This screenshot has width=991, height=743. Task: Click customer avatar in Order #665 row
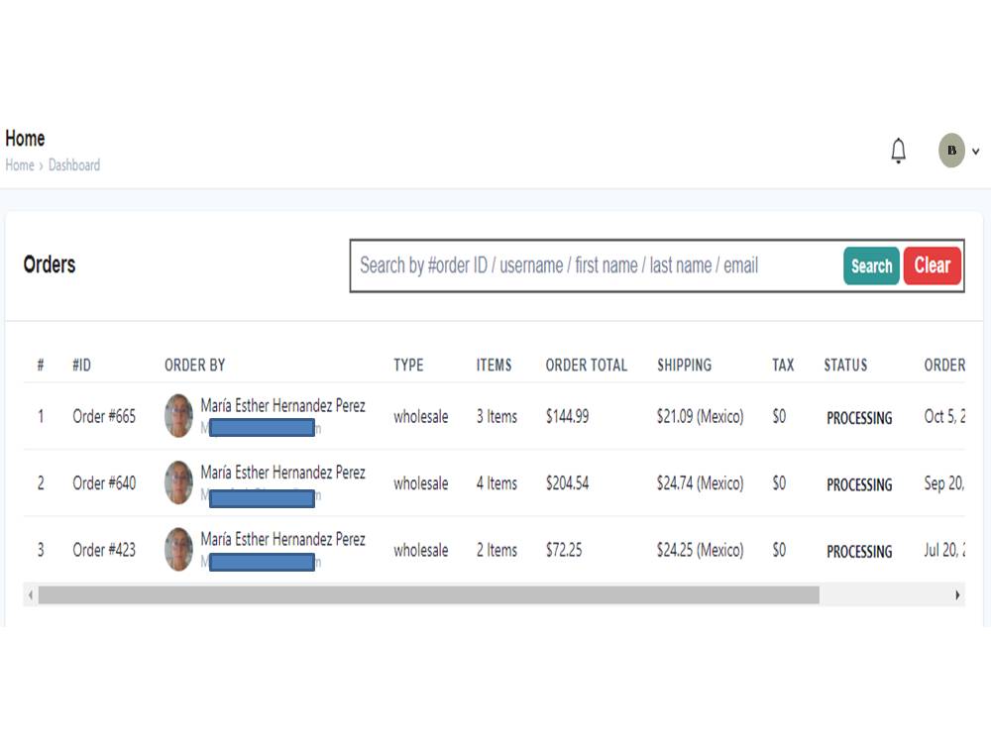[178, 416]
